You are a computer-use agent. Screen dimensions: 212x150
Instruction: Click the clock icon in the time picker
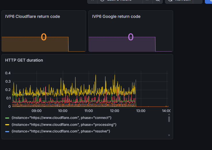[x=102, y=0]
